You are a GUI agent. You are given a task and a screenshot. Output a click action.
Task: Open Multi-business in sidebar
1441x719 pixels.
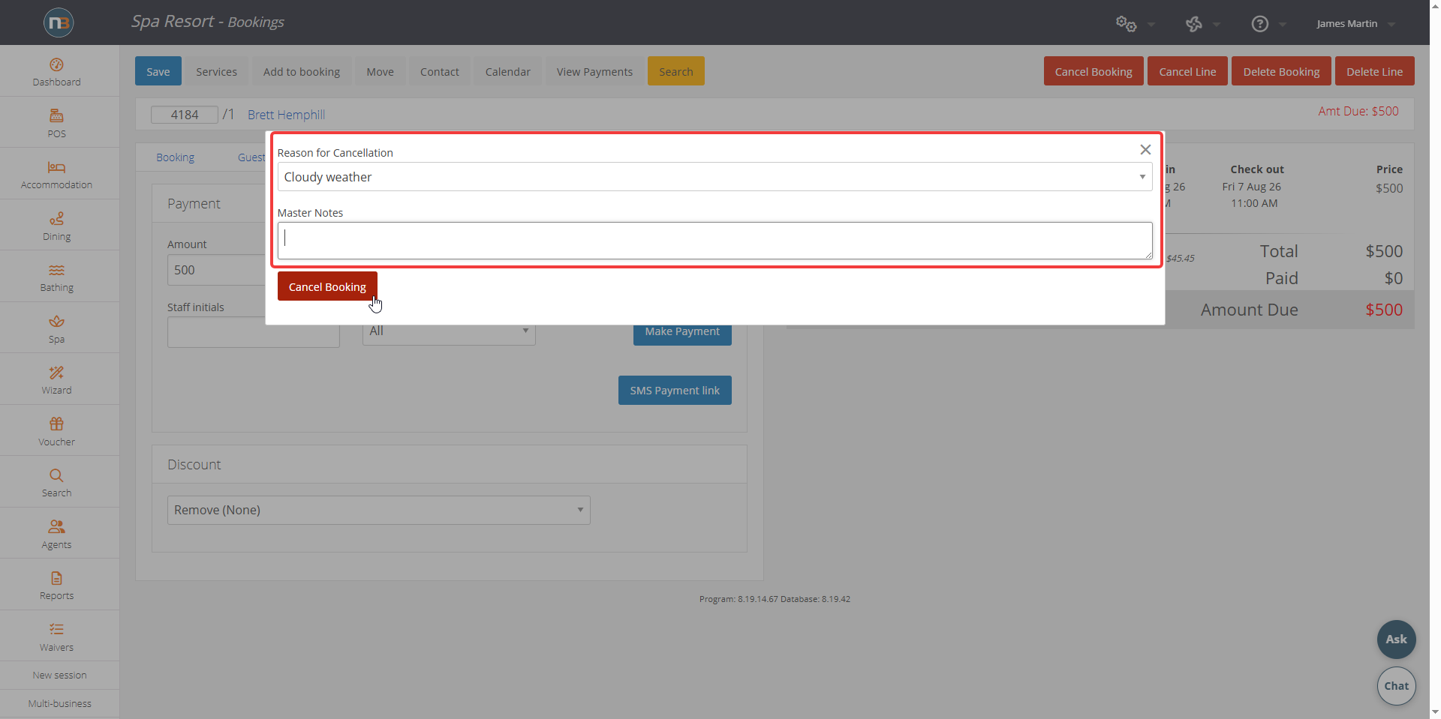59,703
